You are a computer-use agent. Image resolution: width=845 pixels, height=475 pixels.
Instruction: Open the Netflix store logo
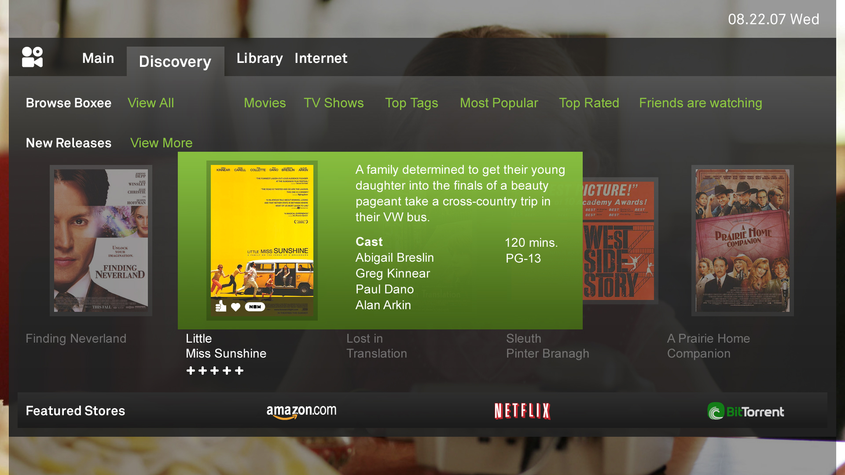coord(522,411)
